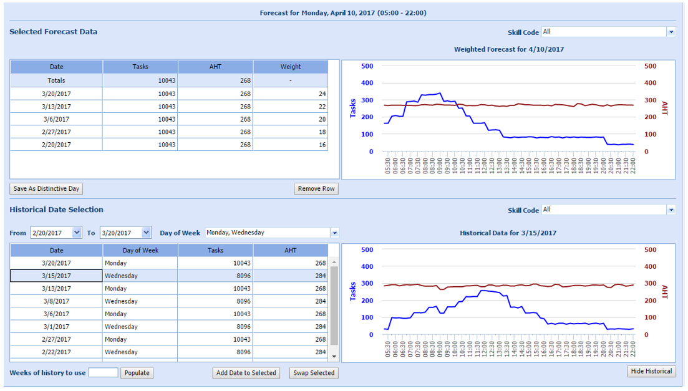Select the 3/8/2017 Wednesday historical row

[x=168, y=301]
